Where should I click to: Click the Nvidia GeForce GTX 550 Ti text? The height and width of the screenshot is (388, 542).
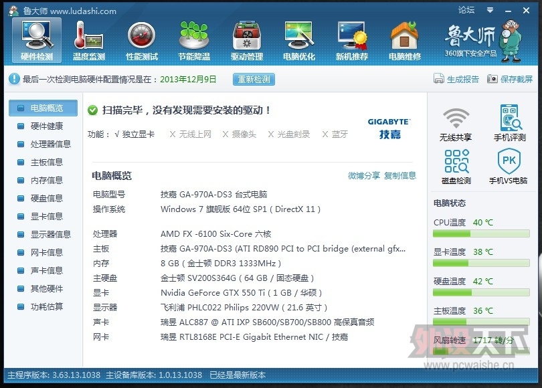point(242,292)
